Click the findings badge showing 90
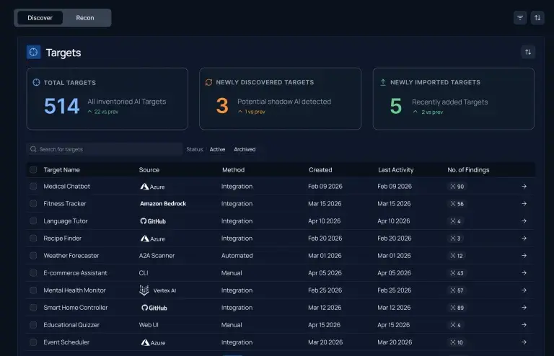 pos(457,187)
